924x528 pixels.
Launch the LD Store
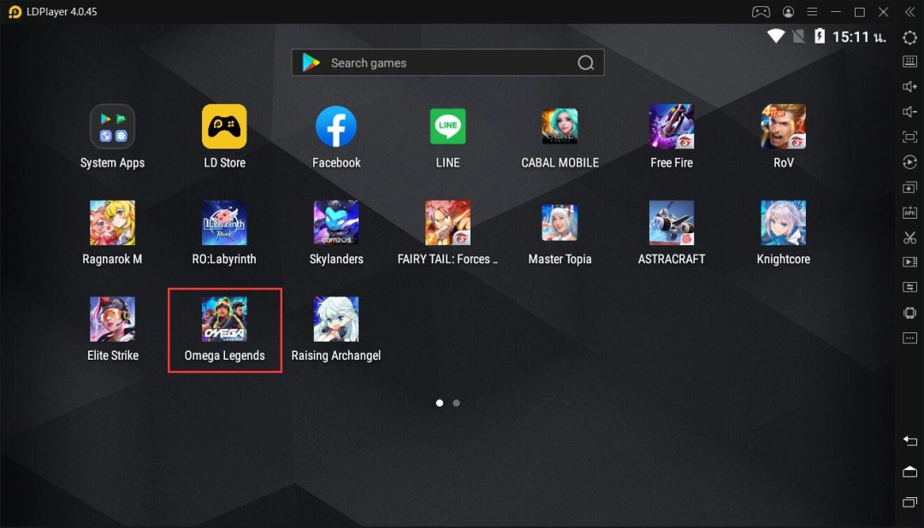223,126
